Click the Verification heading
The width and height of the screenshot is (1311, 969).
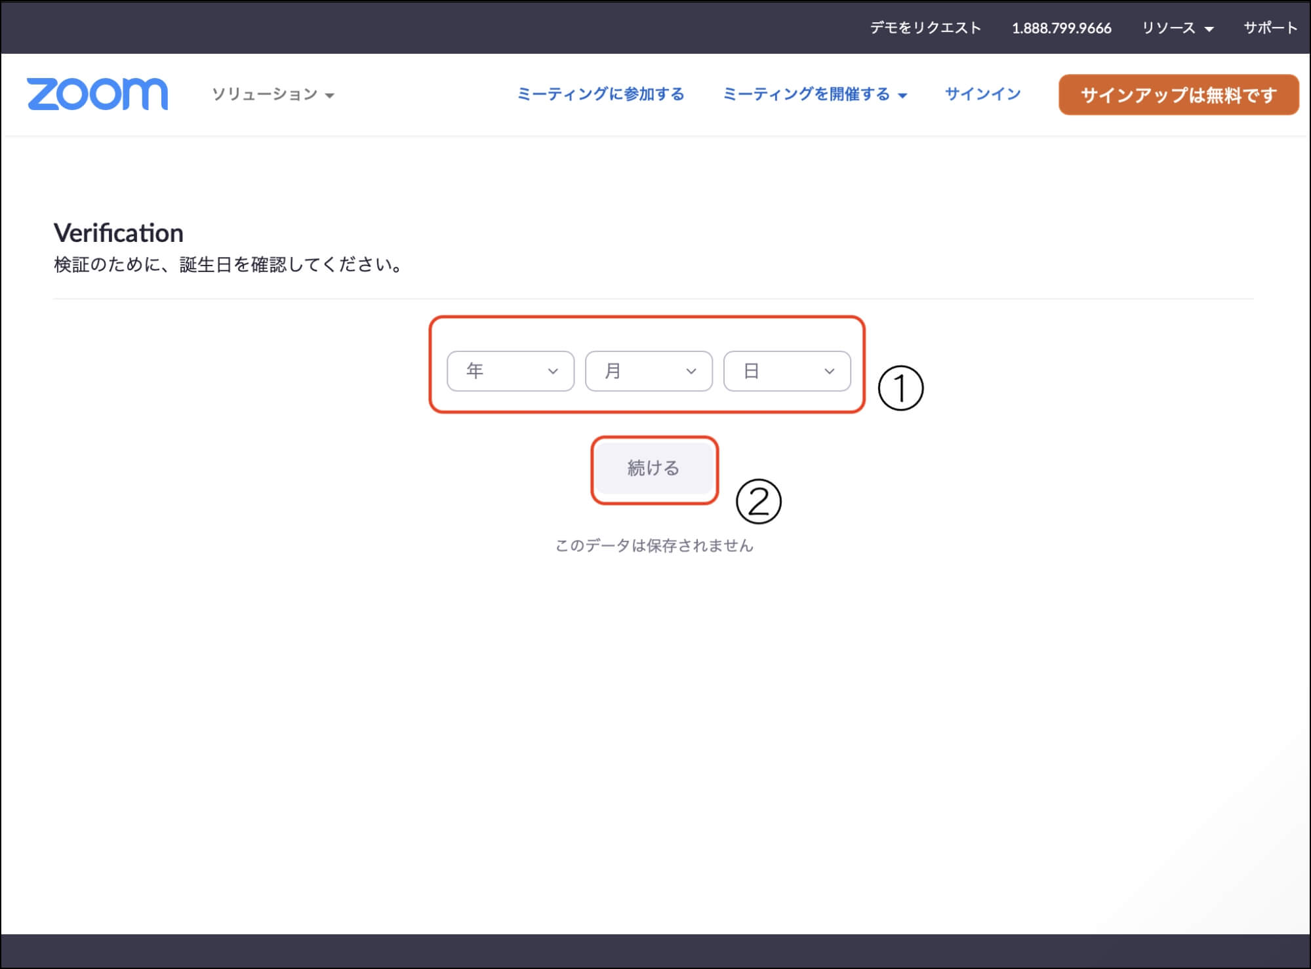[x=118, y=233]
